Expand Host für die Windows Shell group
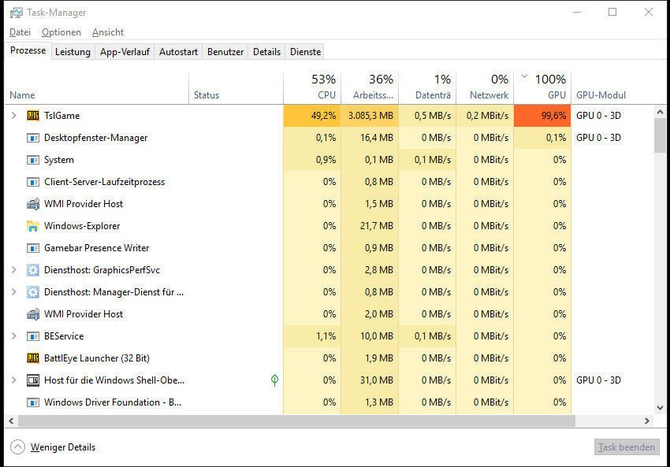 click(14, 380)
